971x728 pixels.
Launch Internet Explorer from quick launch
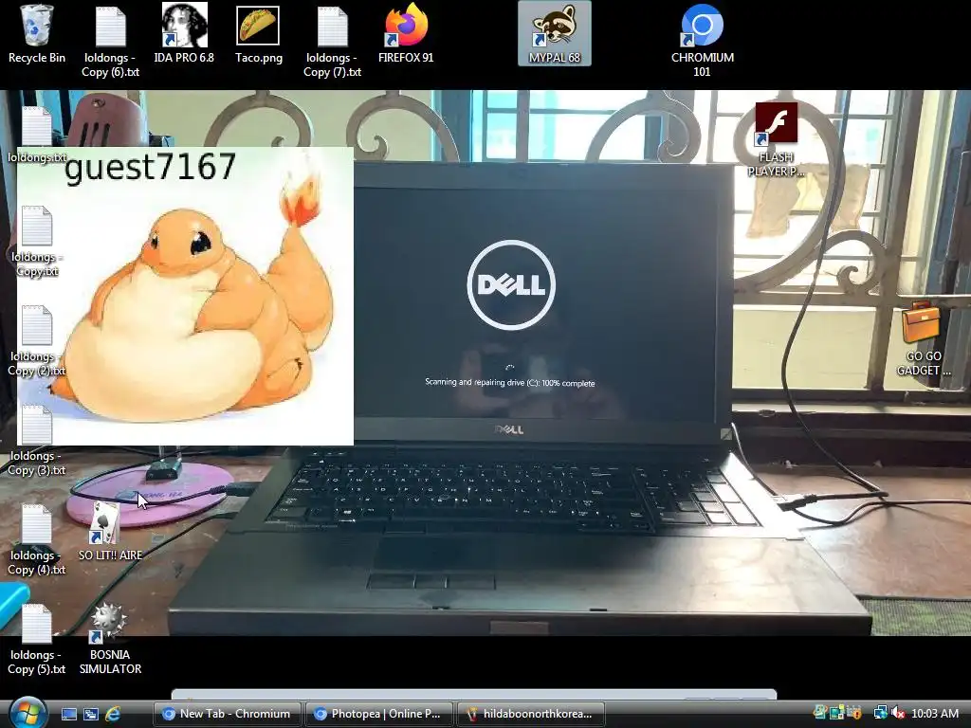coord(114,714)
